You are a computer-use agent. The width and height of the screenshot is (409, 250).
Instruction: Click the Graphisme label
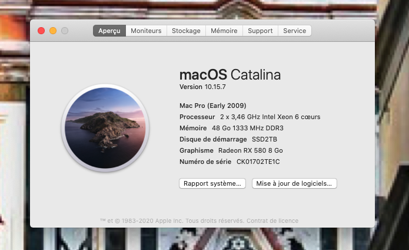click(197, 150)
